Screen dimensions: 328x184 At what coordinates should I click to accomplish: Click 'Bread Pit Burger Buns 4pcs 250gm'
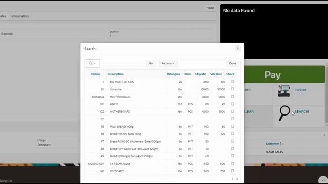[x=131, y=156]
